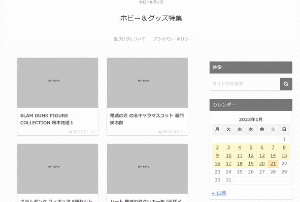Go to previous month « 12月
300x202 pixels.
point(219,193)
